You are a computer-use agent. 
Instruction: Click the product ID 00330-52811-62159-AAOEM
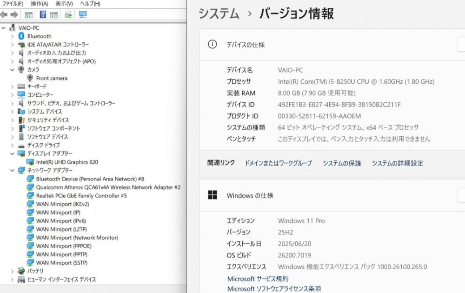(319, 116)
